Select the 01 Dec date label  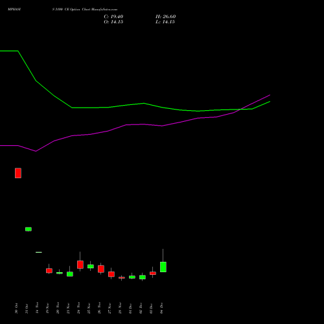pos(130,308)
